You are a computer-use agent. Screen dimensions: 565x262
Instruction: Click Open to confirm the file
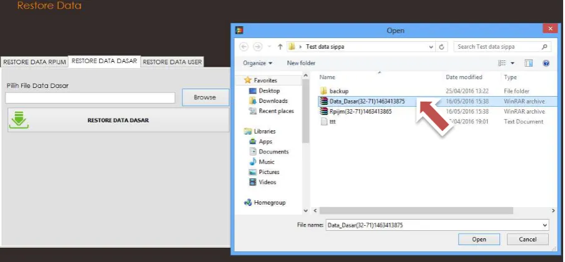479,240
